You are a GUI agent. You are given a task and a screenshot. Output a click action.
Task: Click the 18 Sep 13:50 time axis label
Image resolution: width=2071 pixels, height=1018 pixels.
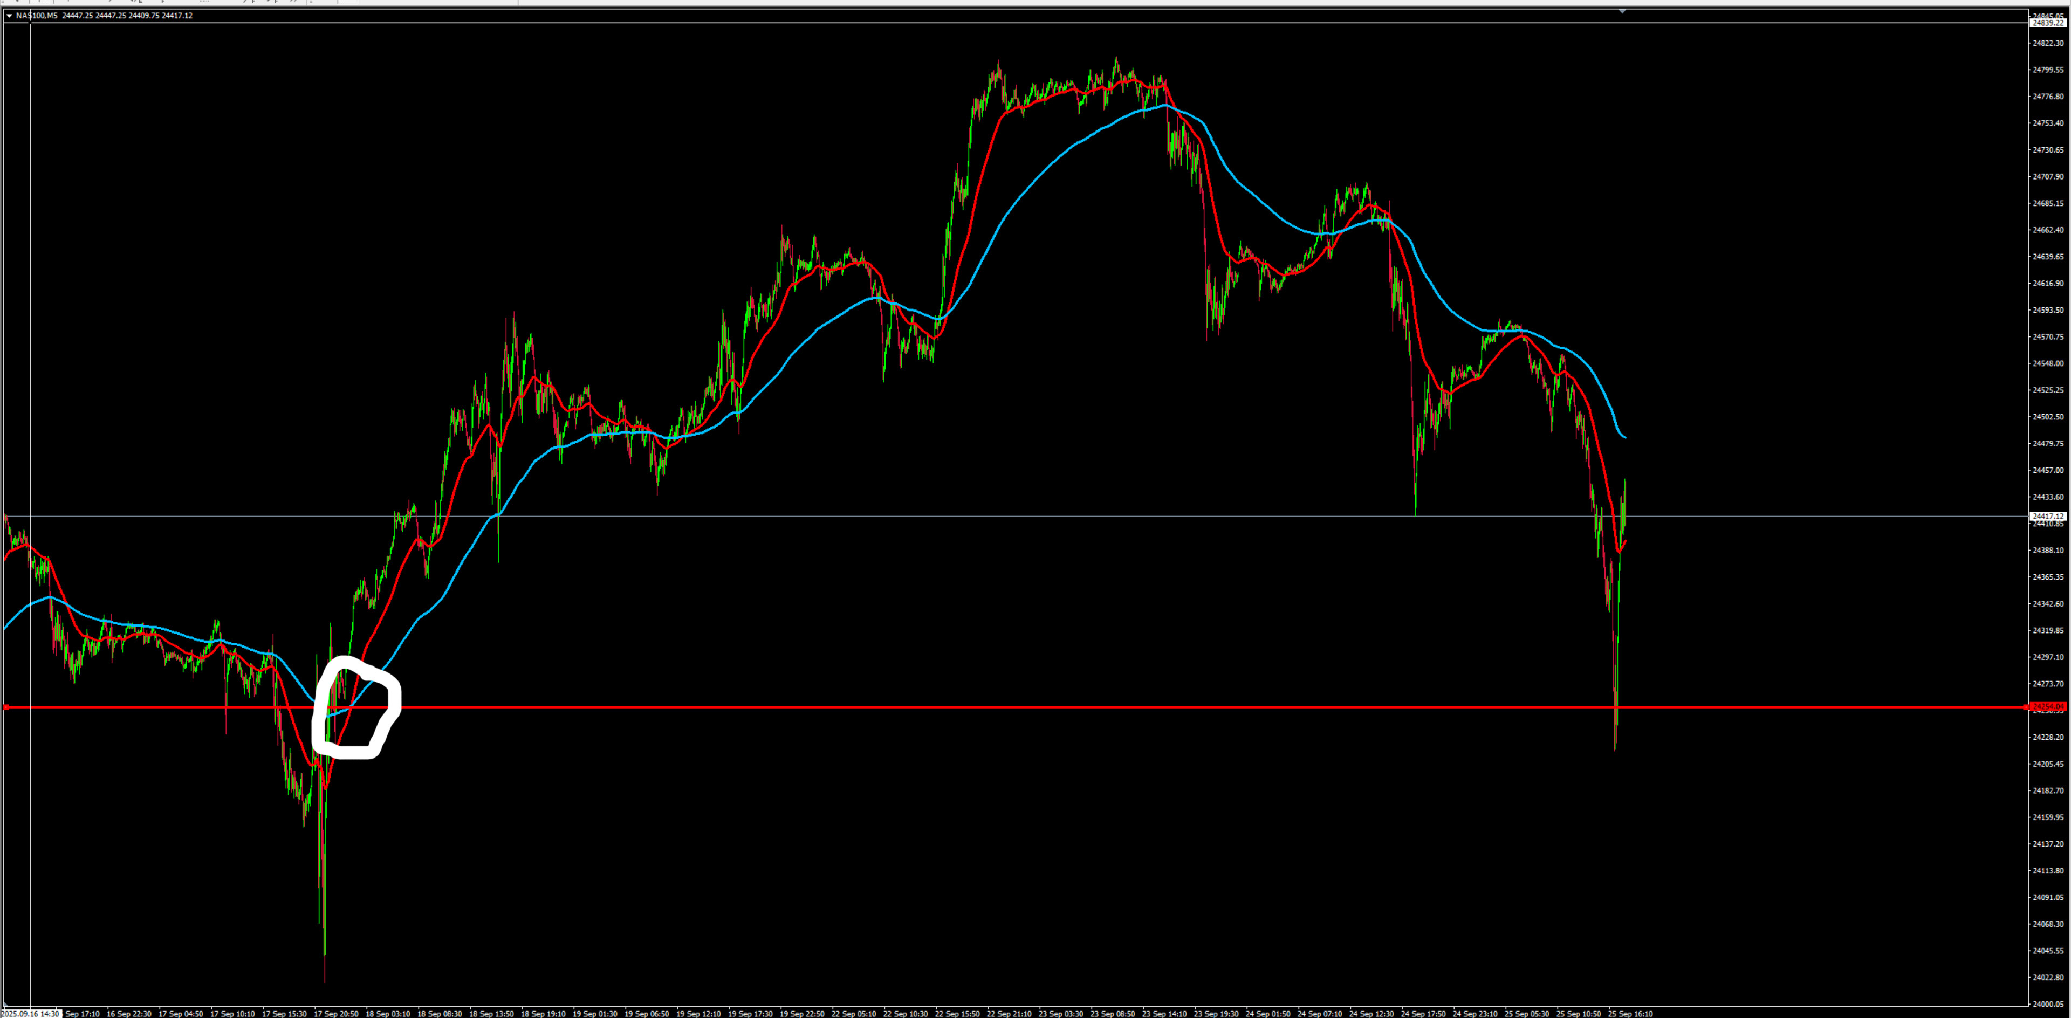pyautogui.click(x=491, y=1013)
